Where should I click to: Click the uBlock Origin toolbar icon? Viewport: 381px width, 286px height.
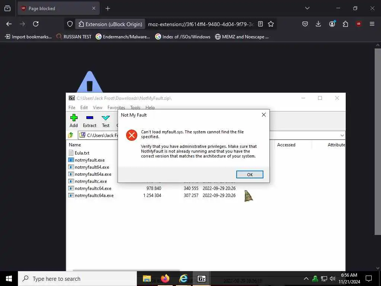coord(359,24)
